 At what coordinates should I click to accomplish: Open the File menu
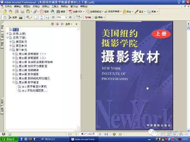[8, 6]
